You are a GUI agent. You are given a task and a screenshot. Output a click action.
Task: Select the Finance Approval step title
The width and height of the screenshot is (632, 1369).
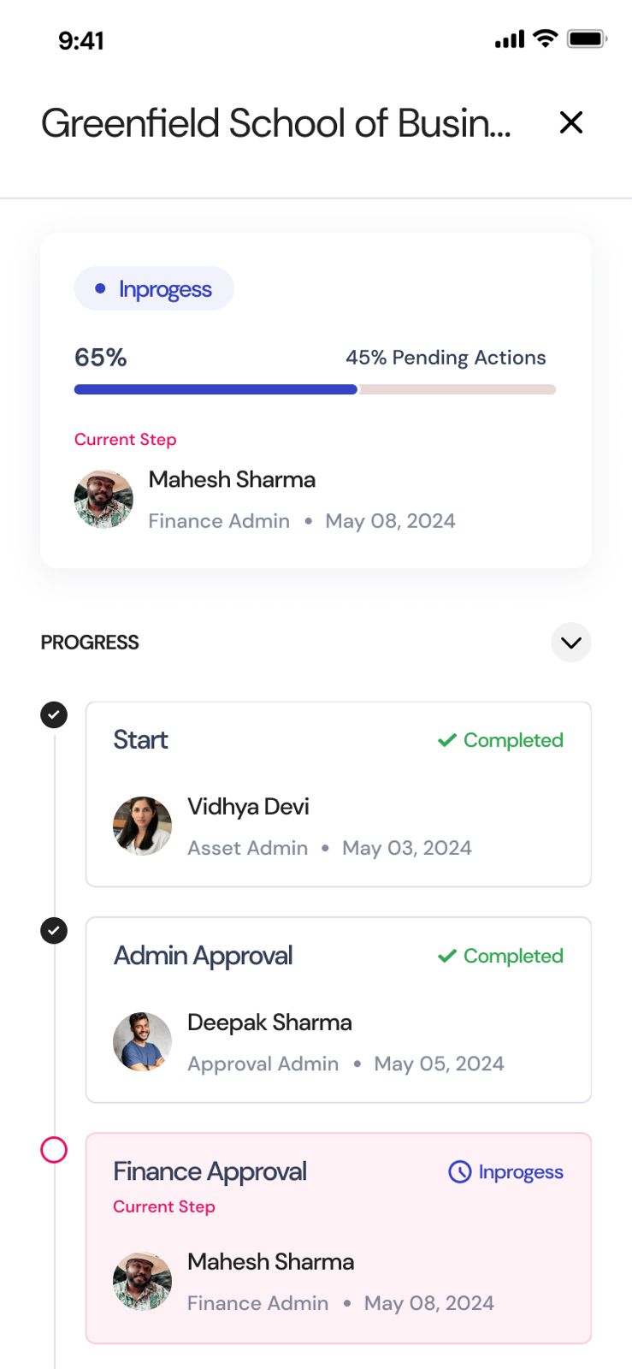click(x=210, y=1171)
